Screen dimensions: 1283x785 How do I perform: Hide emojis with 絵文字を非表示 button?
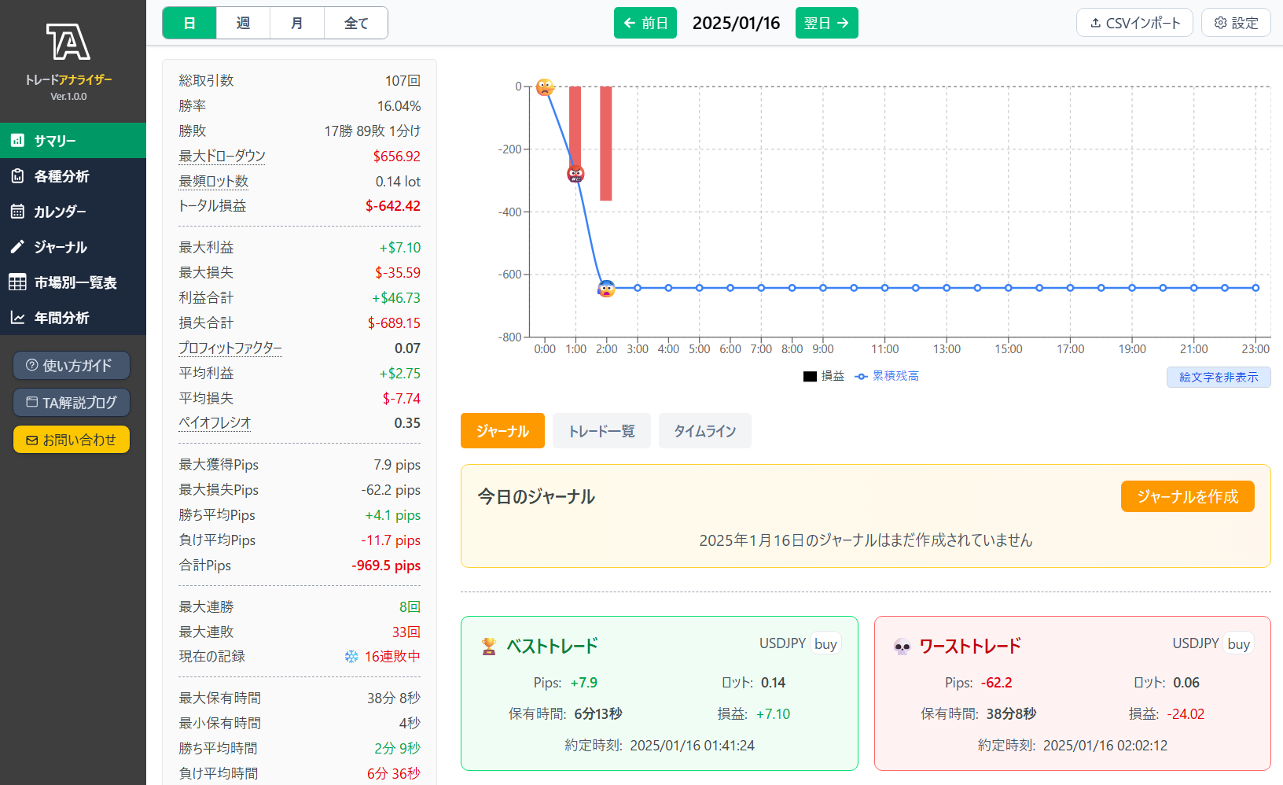tap(1218, 378)
